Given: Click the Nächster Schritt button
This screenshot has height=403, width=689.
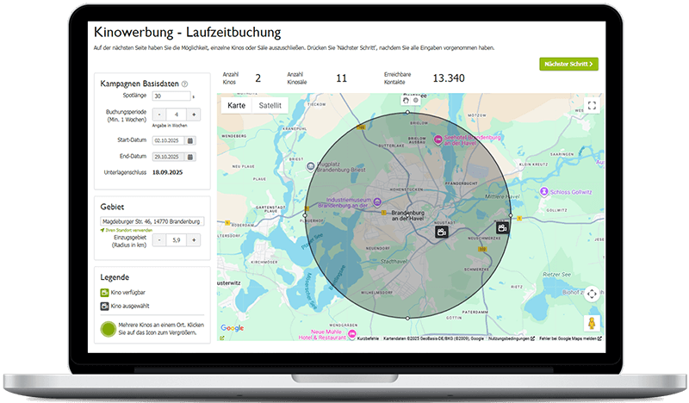Looking at the screenshot, I should click(568, 64).
